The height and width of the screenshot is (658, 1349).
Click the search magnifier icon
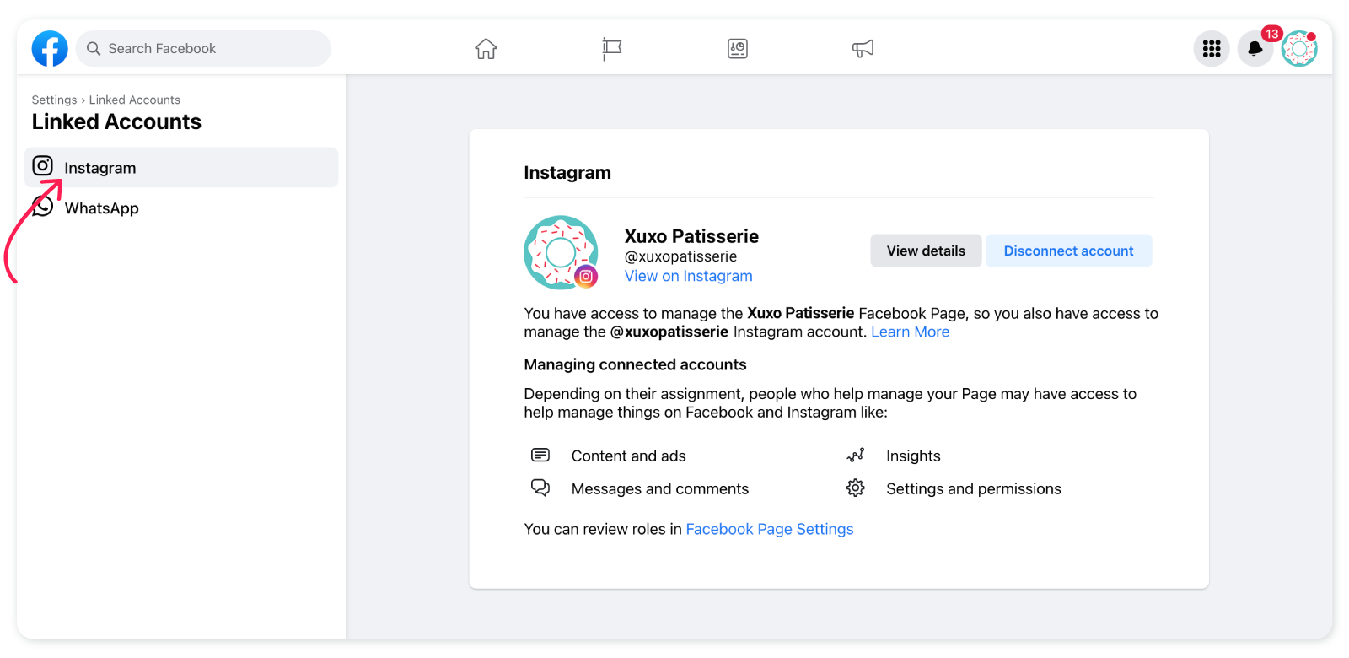[x=94, y=49]
